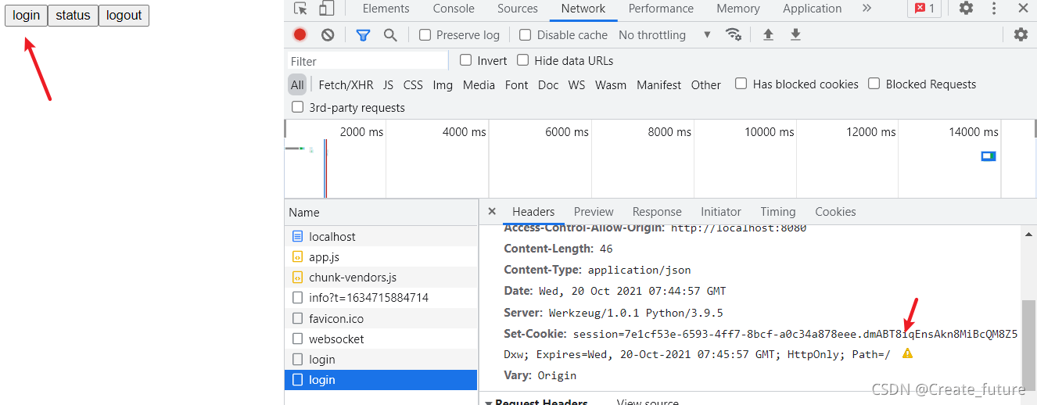This screenshot has width=1037, height=405.
Task: Import HAR file with up-arrow icon
Action: (x=768, y=34)
